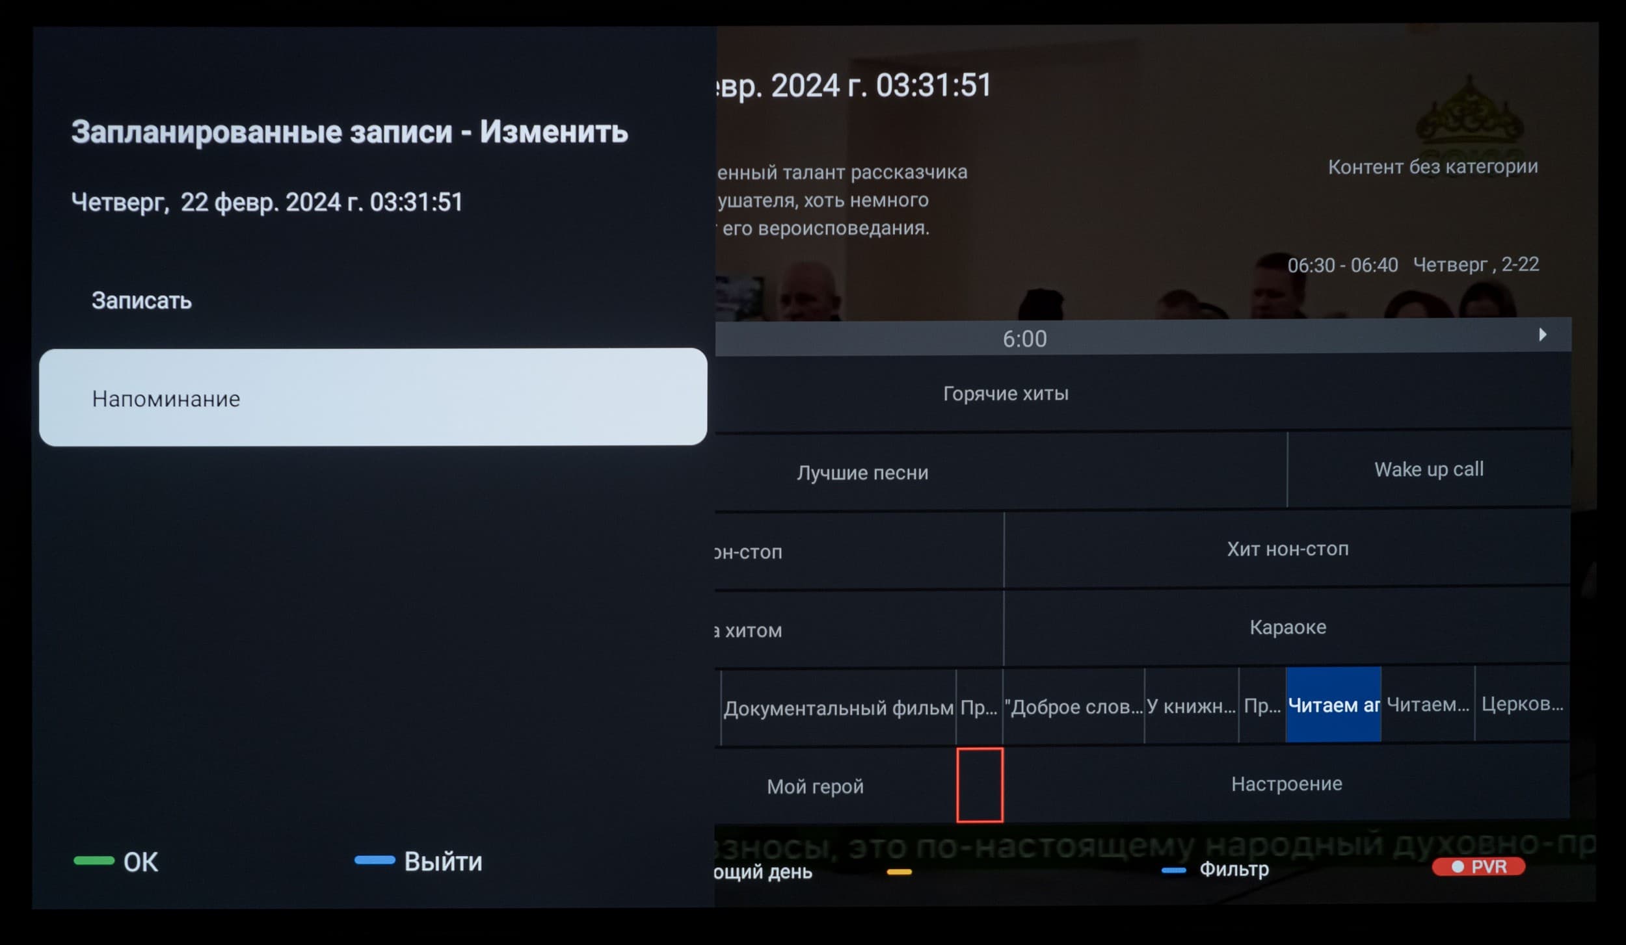The image size is (1626, 945).
Task: Open the Горячие хиты program
Action: click(1006, 393)
